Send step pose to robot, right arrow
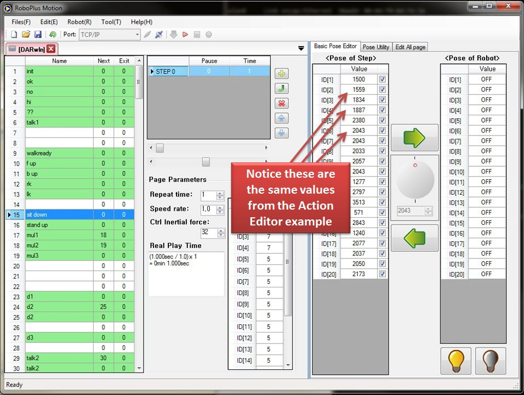 pyautogui.click(x=414, y=138)
